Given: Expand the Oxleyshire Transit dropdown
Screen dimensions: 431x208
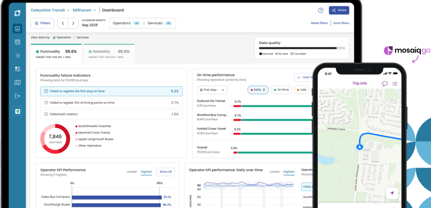Looking at the screenshot, I should tap(50, 10).
